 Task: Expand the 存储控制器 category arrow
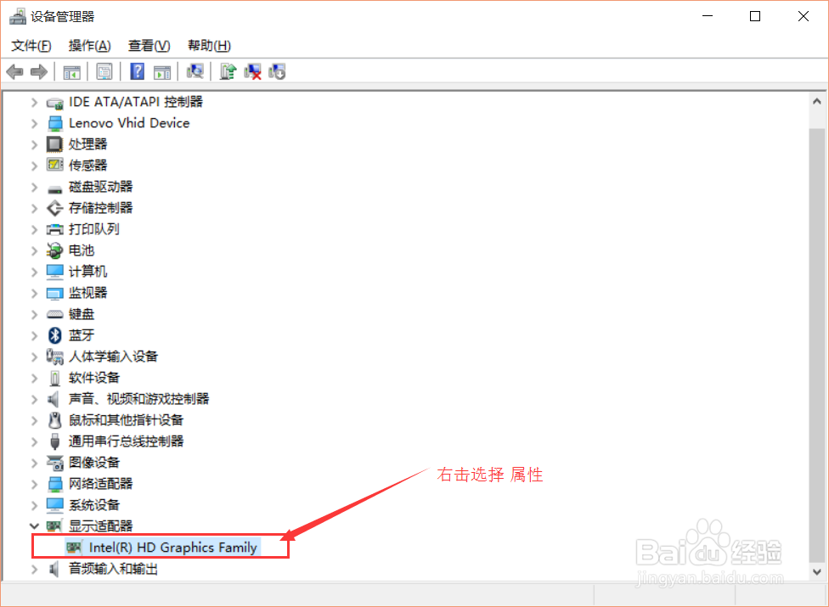[34, 208]
